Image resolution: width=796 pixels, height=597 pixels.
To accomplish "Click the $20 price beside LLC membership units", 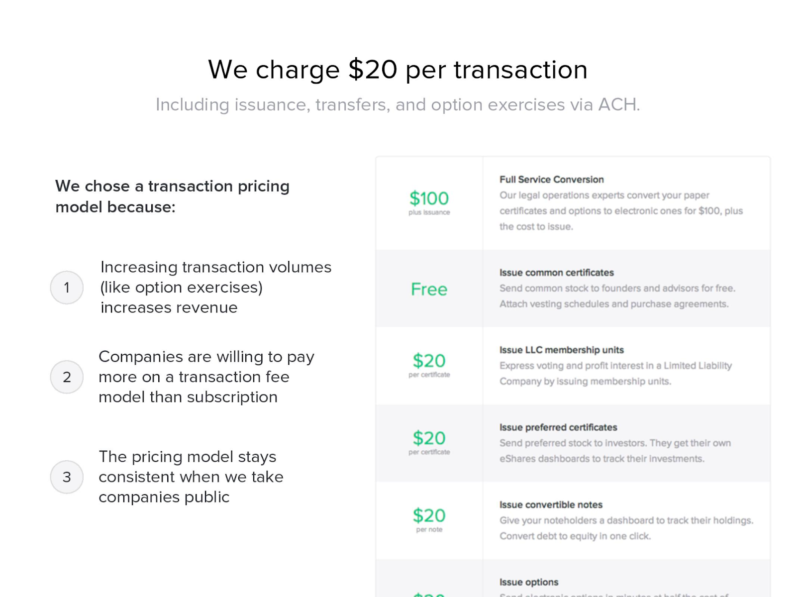I will coord(429,365).
